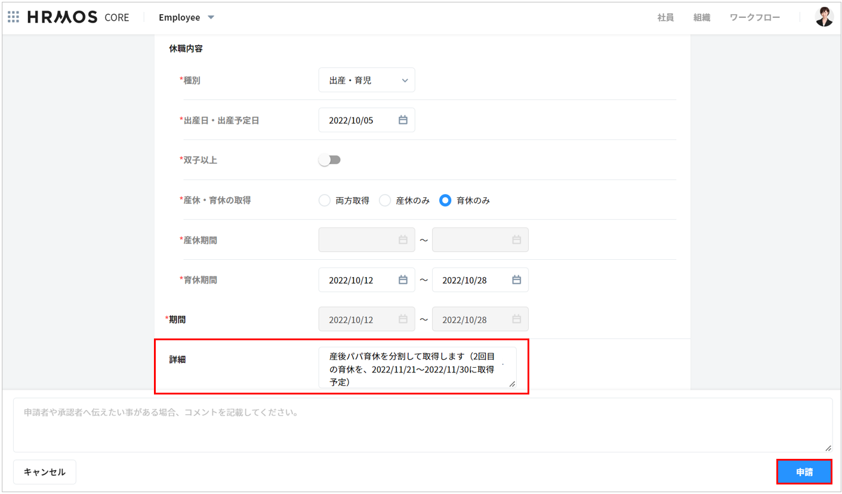
Task: Click calendar icon in 期間 start field
Action: [403, 319]
